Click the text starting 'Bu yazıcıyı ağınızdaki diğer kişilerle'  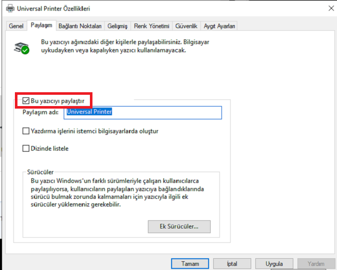click(x=125, y=46)
